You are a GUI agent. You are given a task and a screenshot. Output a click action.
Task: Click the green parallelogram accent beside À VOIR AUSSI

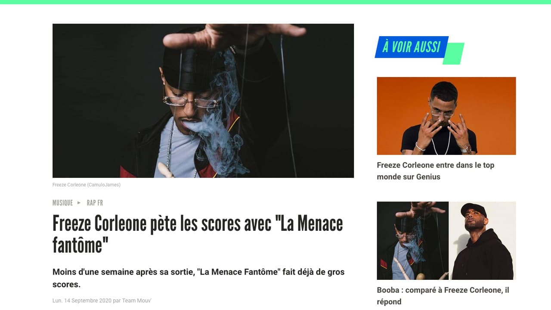pyautogui.click(x=454, y=54)
